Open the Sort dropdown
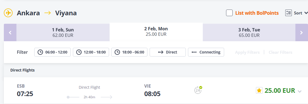Image resolution: width=308 pixels, height=104 pixels. coord(296,13)
